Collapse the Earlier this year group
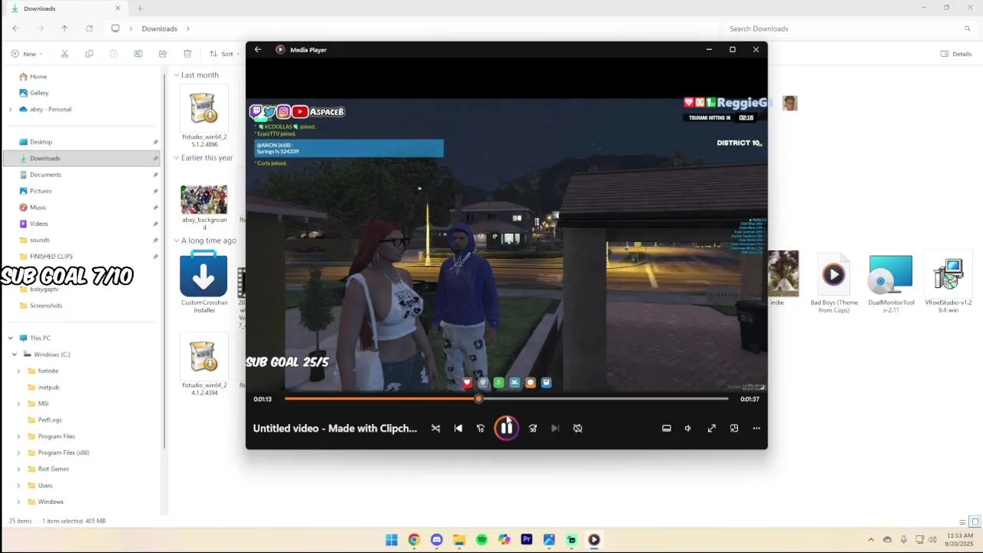The image size is (983, 553). click(x=177, y=158)
